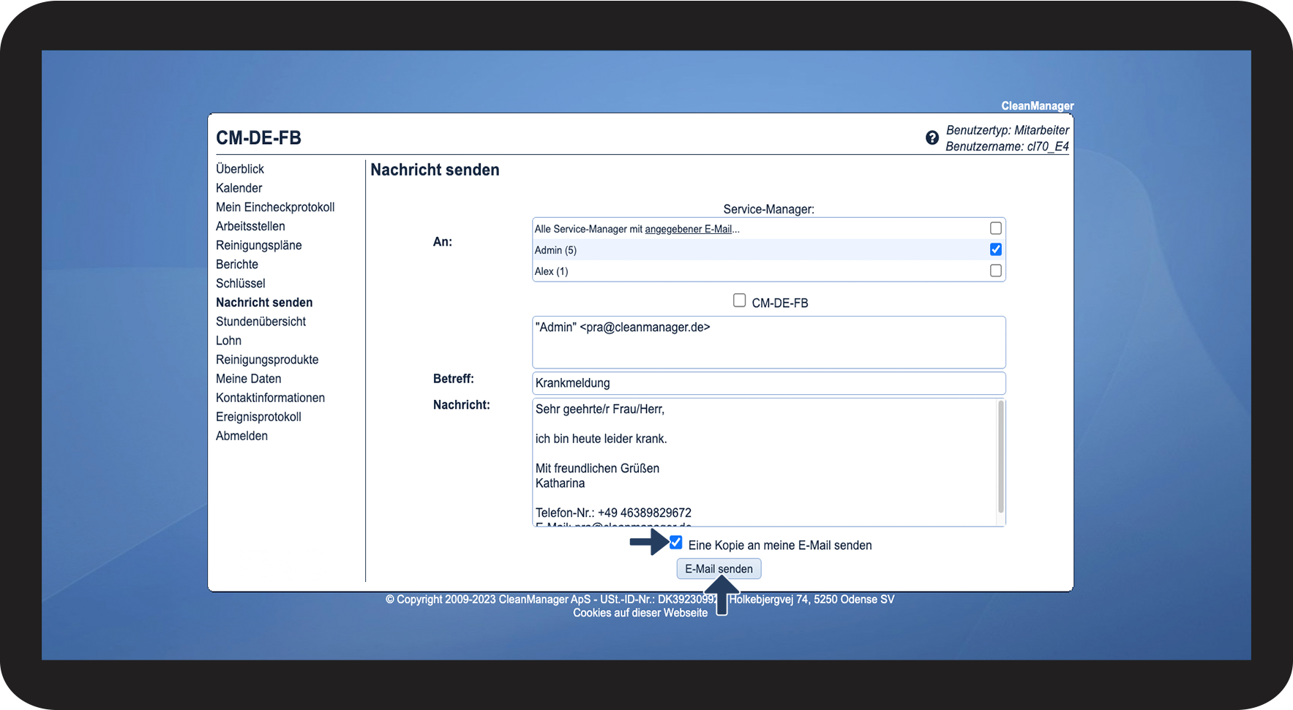Select the Alex (1) recipient checkbox
The width and height of the screenshot is (1293, 710).
point(995,271)
